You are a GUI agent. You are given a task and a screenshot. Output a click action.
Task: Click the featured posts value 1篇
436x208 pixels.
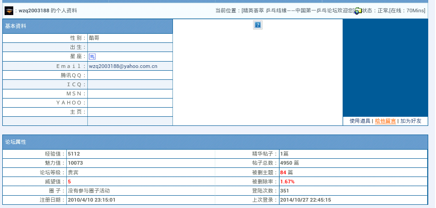[x=284, y=154]
